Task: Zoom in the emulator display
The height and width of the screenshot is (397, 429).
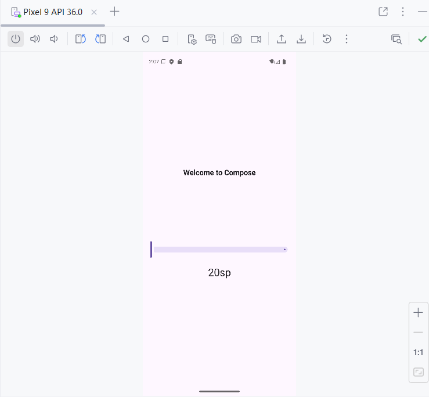Action: (x=418, y=312)
